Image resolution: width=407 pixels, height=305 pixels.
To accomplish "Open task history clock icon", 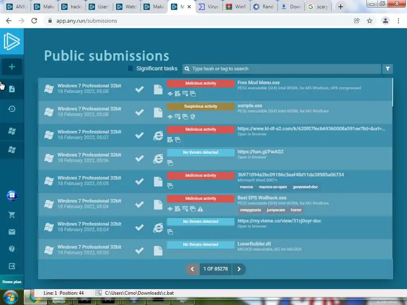I will [12, 109].
